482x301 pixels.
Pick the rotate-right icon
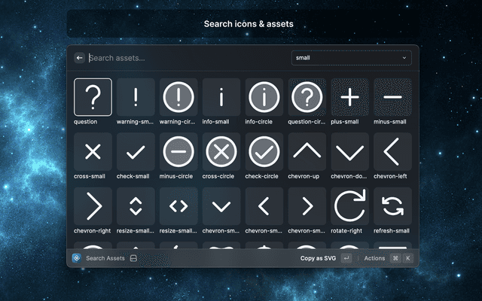tap(350, 205)
